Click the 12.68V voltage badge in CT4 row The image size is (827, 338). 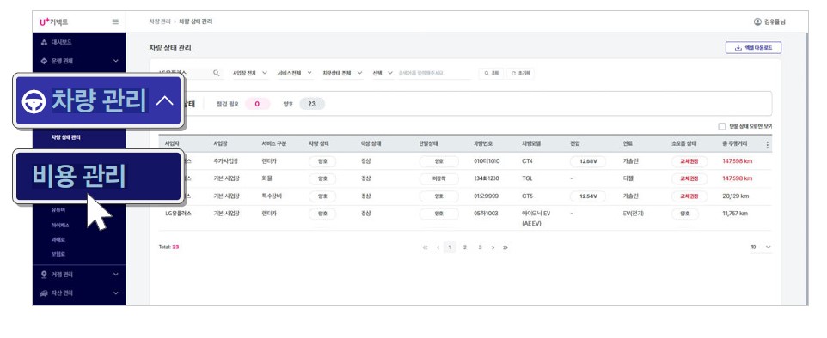588,161
